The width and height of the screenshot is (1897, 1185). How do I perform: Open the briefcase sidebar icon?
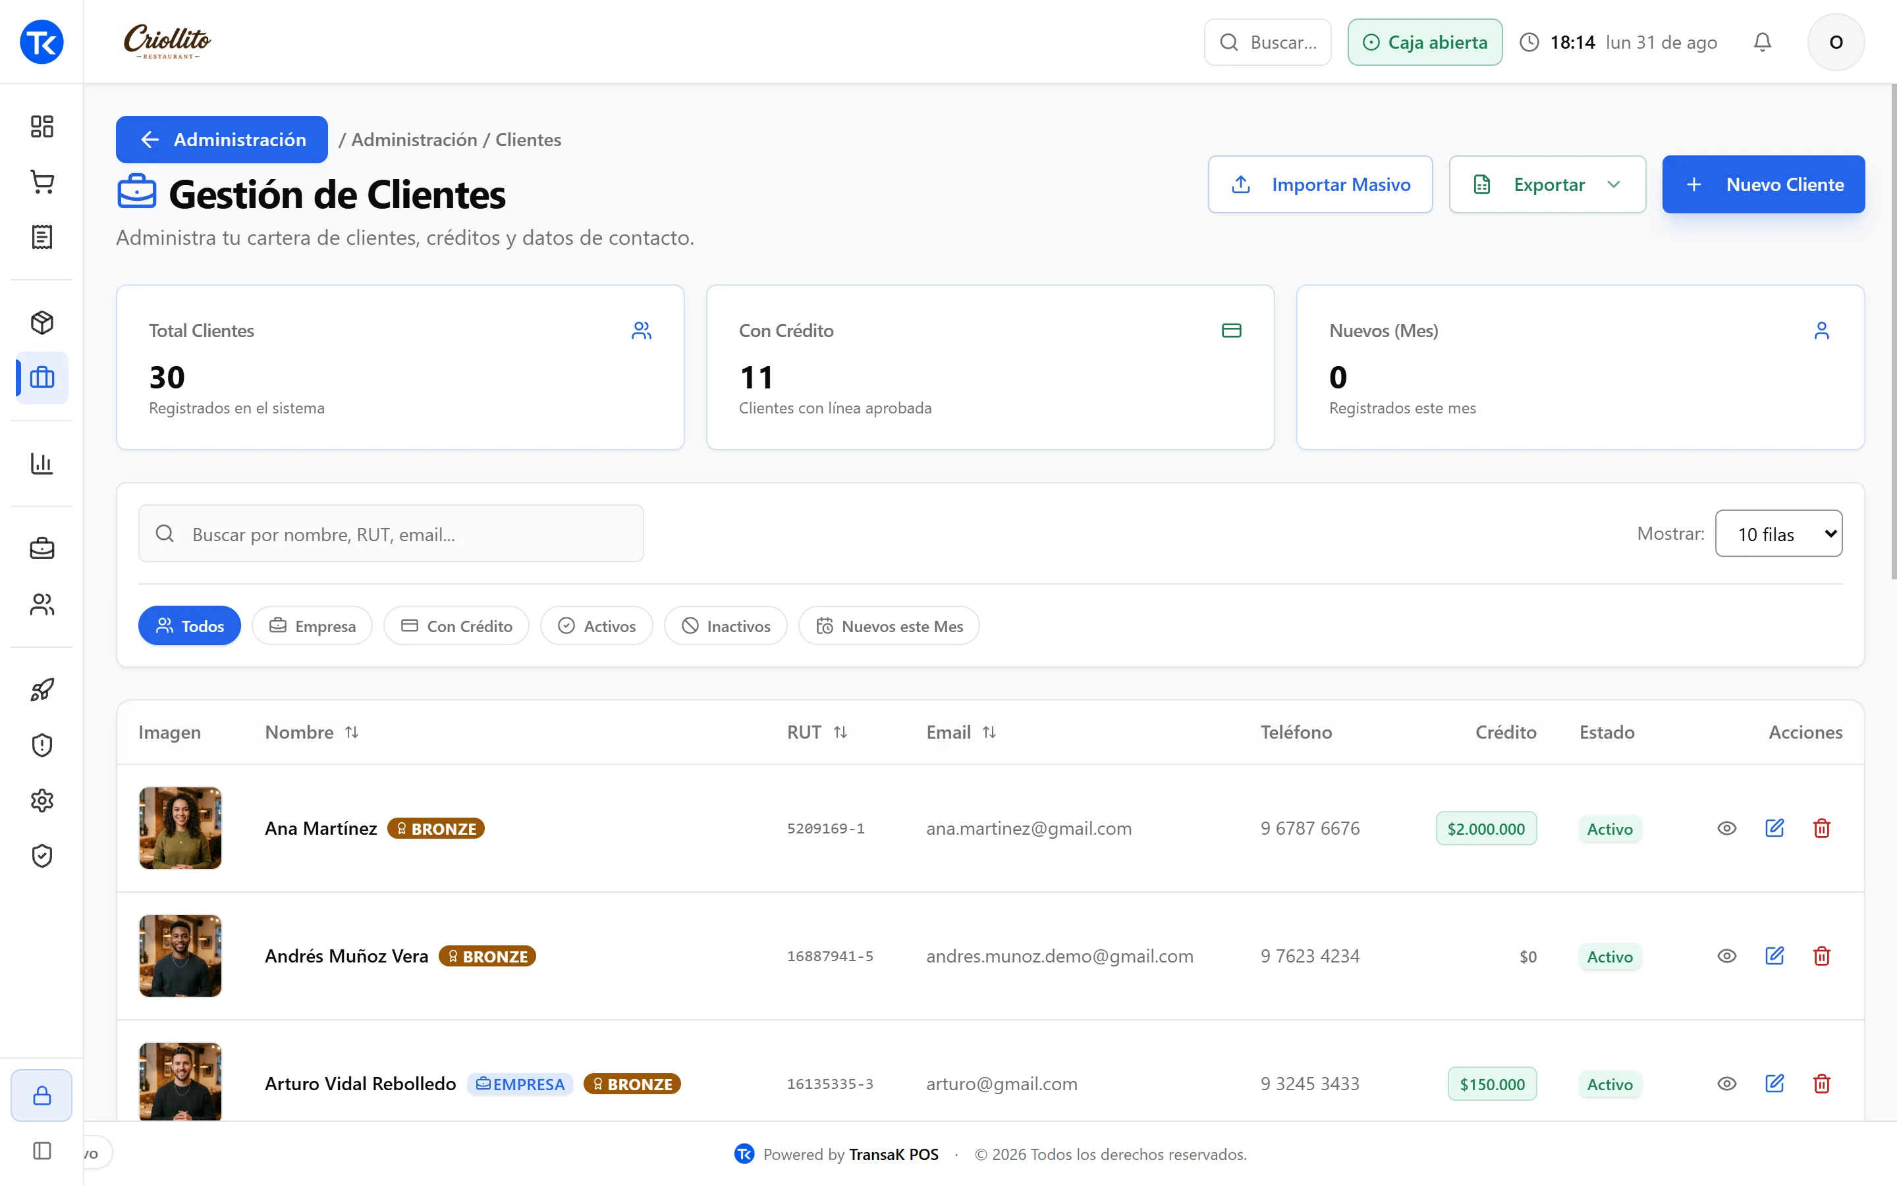coord(41,548)
